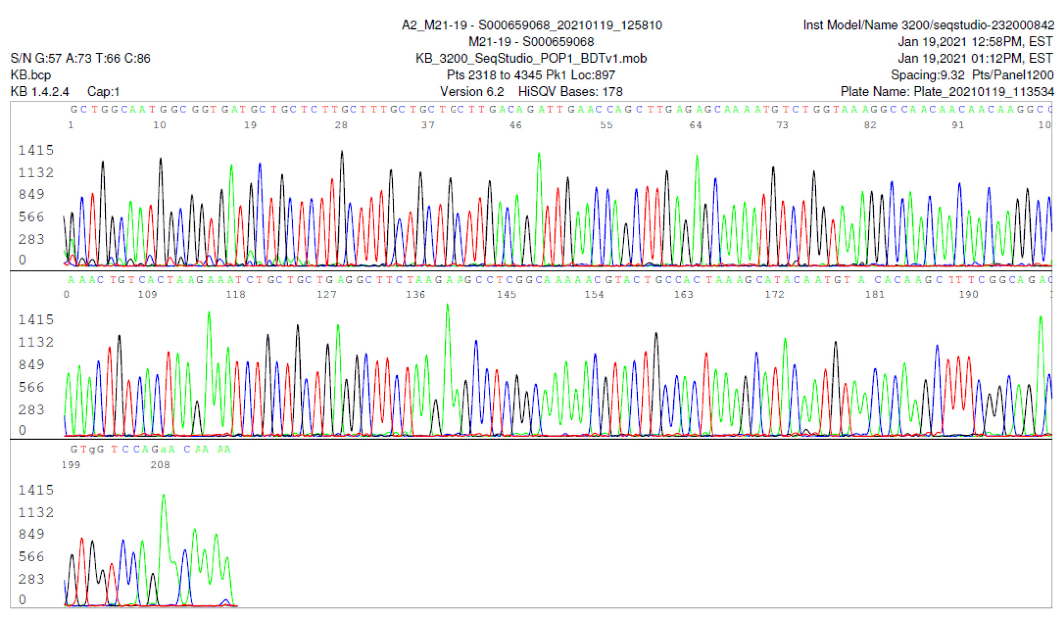Screen dimensions: 1064x618
Task: Click the S/N signal-to-noise values text
Action: (x=80, y=58)
